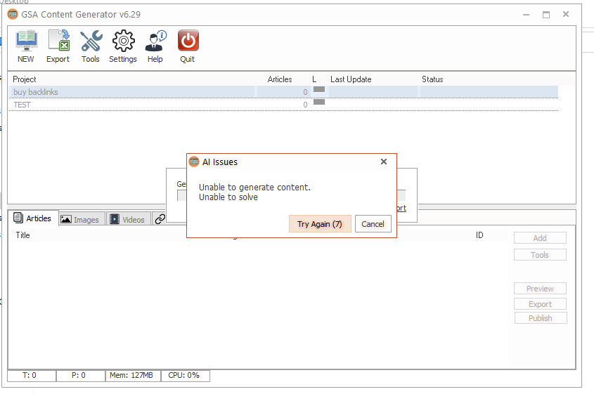Click the AI Issues dialog icon
This screenshot has height=394, width=594.
[x=195, y=162]
